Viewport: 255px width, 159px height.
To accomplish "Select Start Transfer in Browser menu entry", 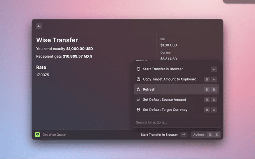I will pos(163,69).
